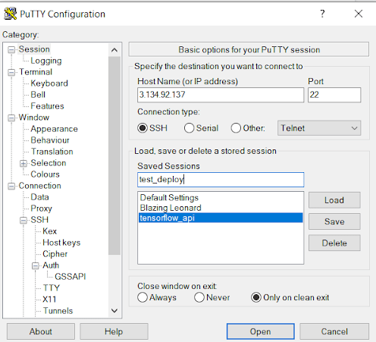The height and width of the screenshot is (342, 376).
Task: Collapse the Window tree node
Action: tap(11, 118)
